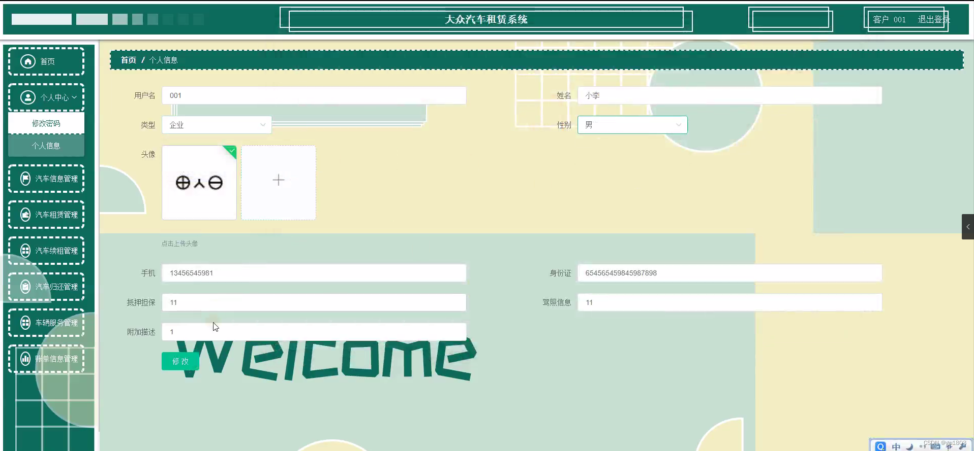This screenshot has width=974, height=451.
Task: Open the 类型 dropdown showing 企业
Action: click(x=217, y=125)
